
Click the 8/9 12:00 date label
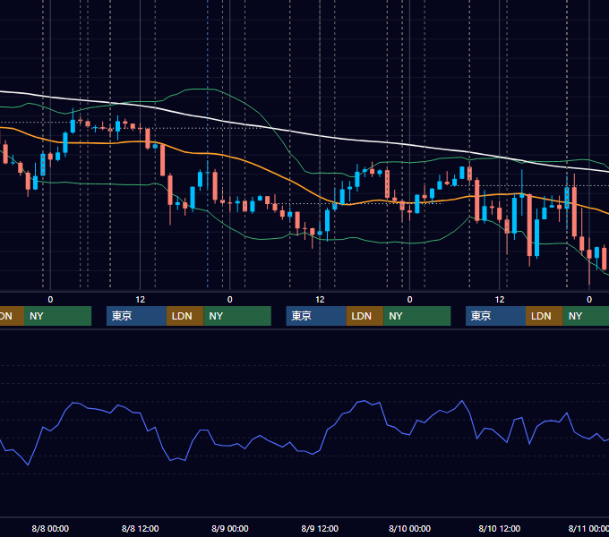point(320,528)
